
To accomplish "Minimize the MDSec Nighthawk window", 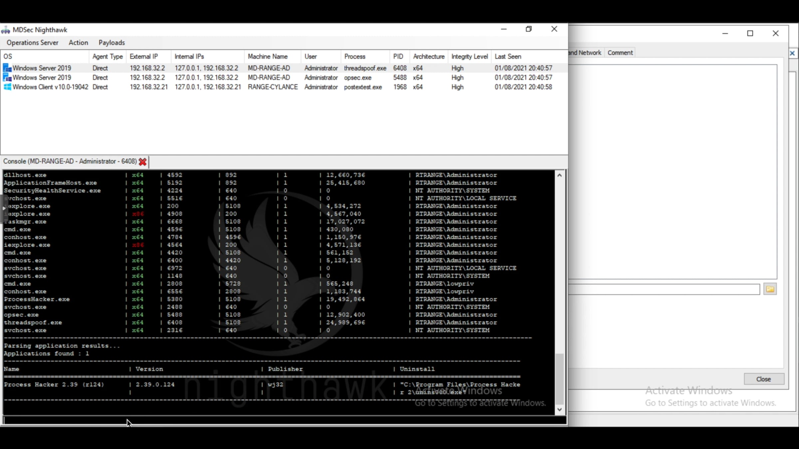I will (x=504, y=29).
